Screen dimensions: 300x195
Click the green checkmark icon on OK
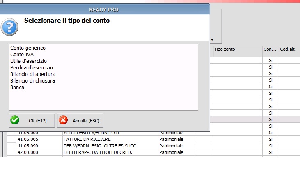point(15,120)
